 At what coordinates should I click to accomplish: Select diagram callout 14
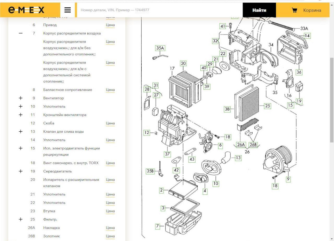click(x=307, y=36)
